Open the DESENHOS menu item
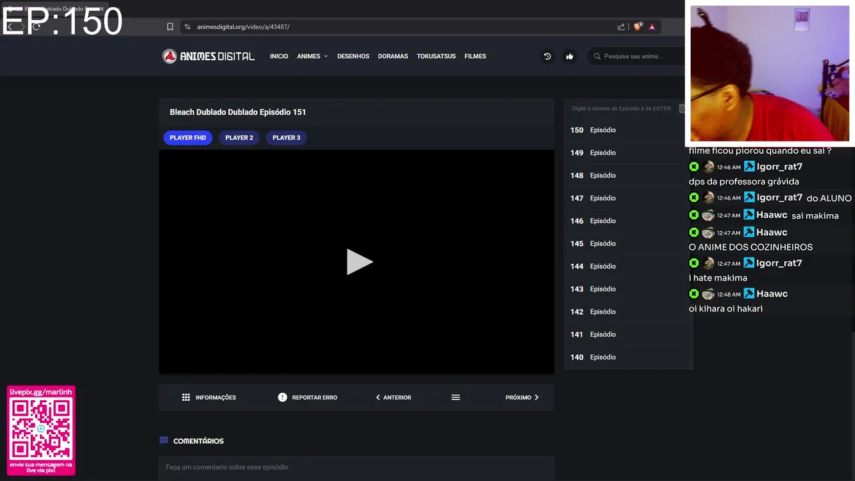 [353, 56]
